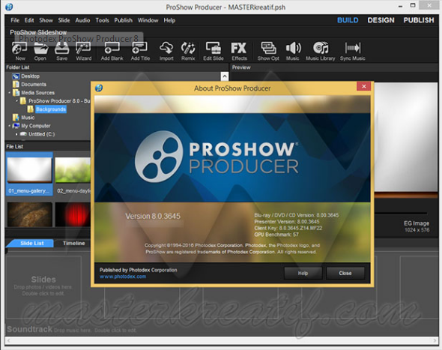Click the Remix toolbar icon
This screenshot has height=350, width=442.
click(x=188, y=51)
